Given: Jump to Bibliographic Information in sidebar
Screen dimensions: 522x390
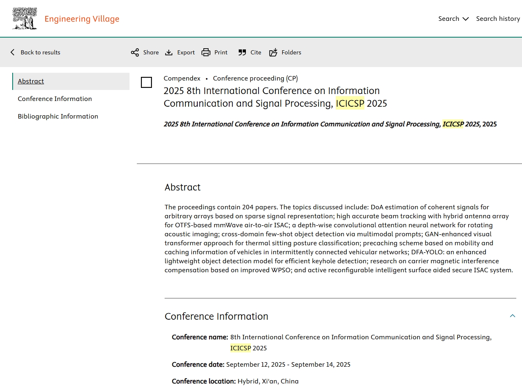Looking at the screenshot, I should click(x=58, y=117).
